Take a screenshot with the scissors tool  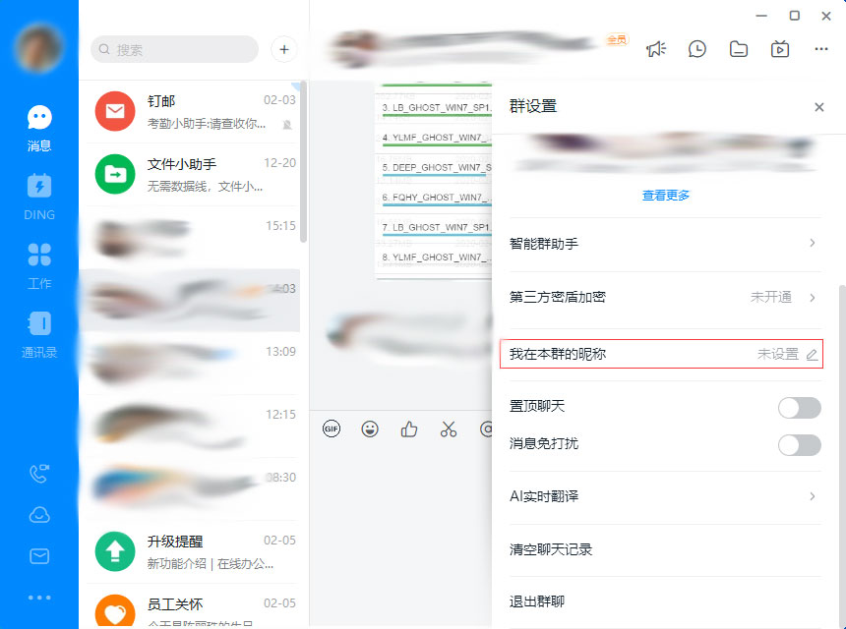click(x=448, y=429)
